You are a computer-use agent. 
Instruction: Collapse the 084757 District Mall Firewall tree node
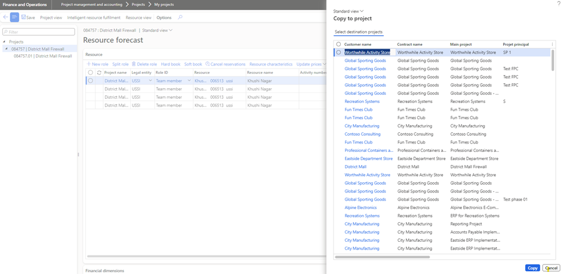7,49
